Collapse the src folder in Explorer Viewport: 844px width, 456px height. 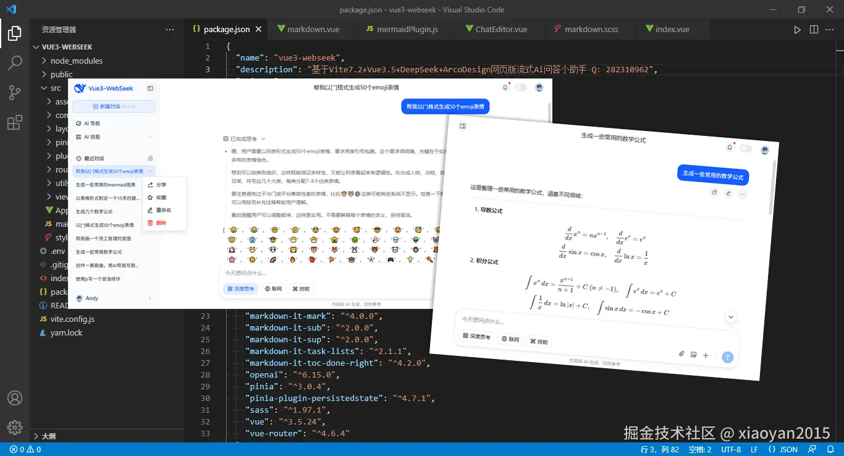click(53, 88)
